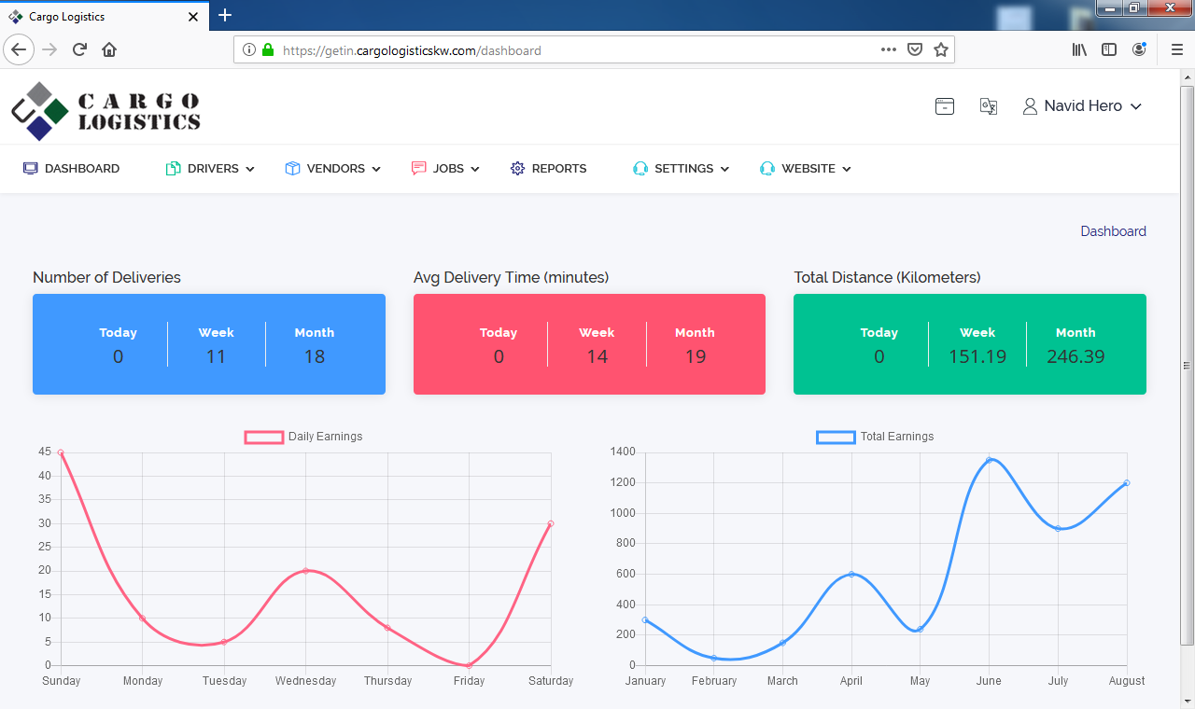Click the Cargo Logistics logo

105,111
